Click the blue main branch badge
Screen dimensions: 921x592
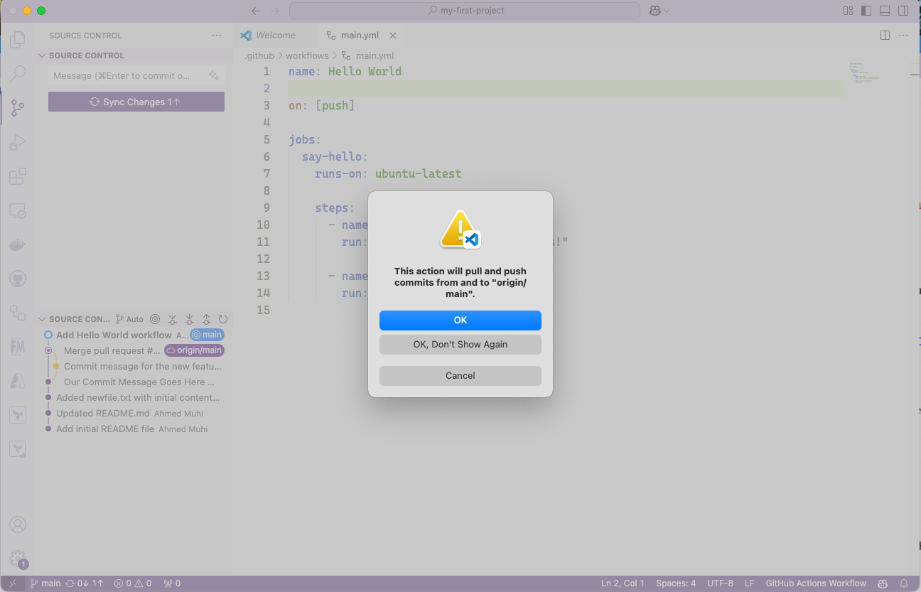point(207,335)
